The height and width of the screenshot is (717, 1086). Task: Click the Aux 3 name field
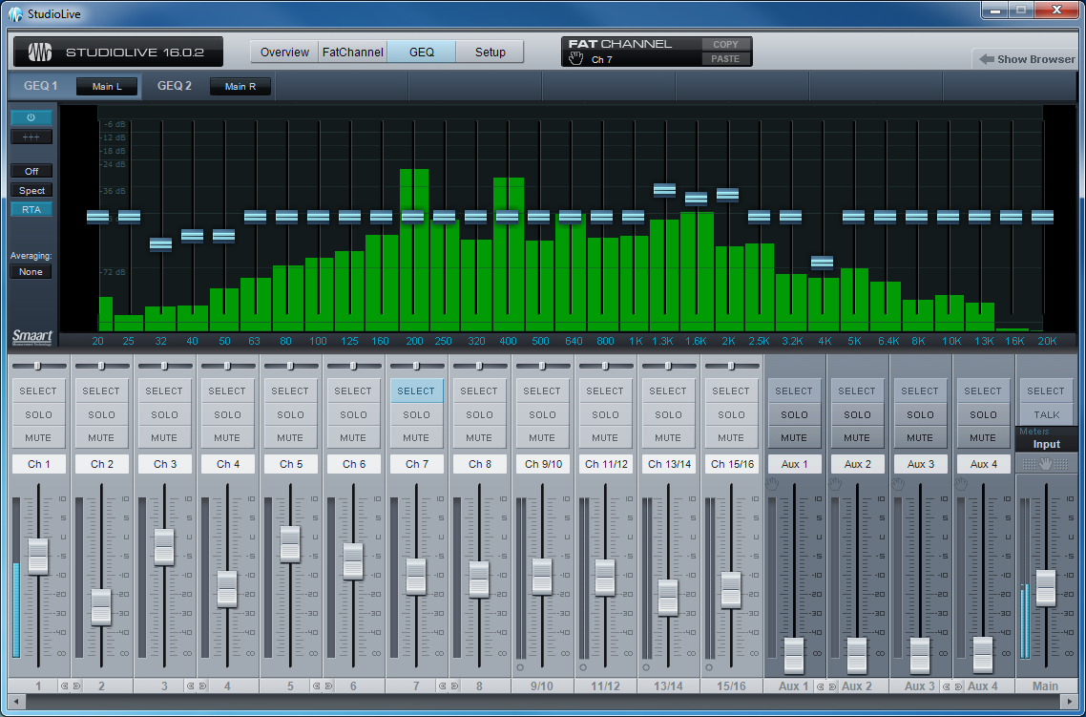click(x=920, y=464)
